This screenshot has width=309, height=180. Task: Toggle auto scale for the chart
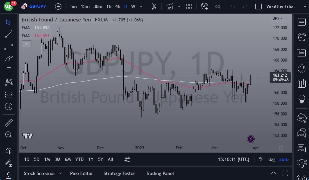click(284, 159)
